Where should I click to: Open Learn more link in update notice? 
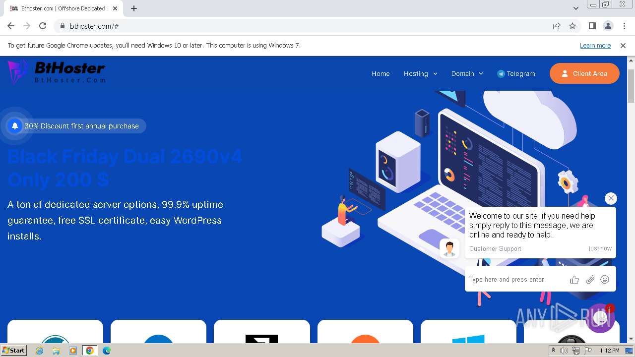(595, 45)
